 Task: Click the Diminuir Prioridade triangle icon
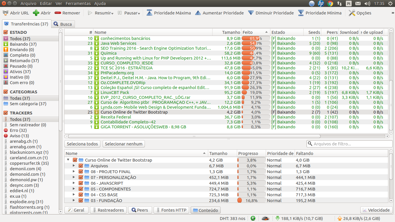[251, 13]
